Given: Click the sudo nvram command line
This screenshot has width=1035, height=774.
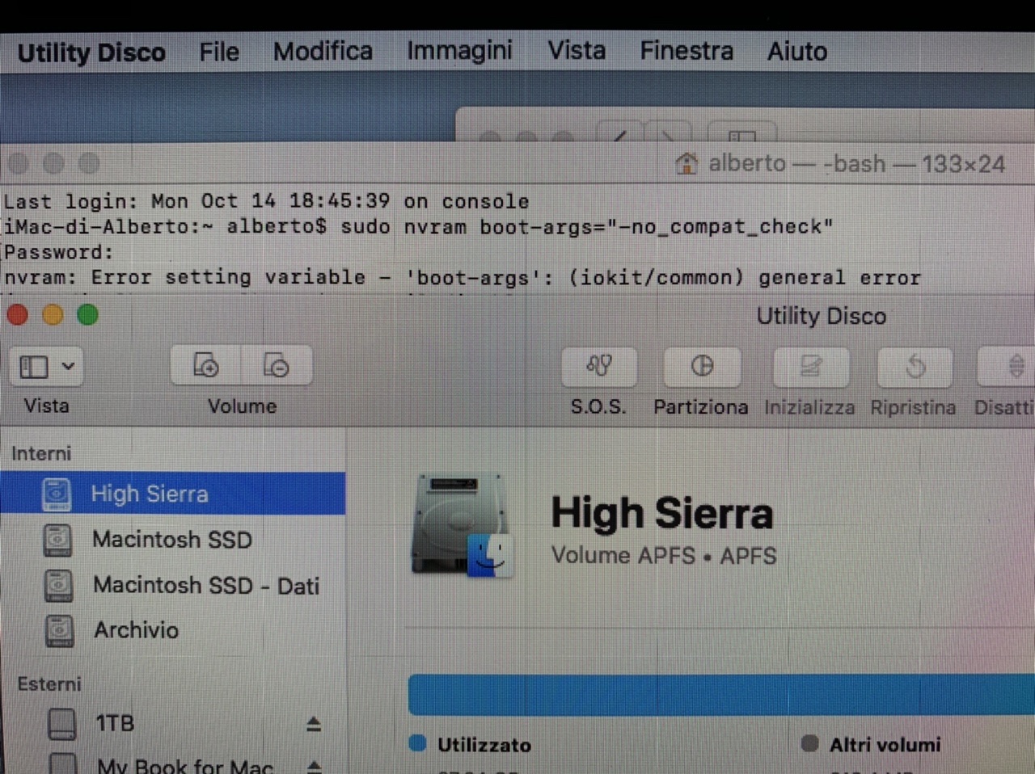Looking at the screenshot, I should [x=418, y=227].
